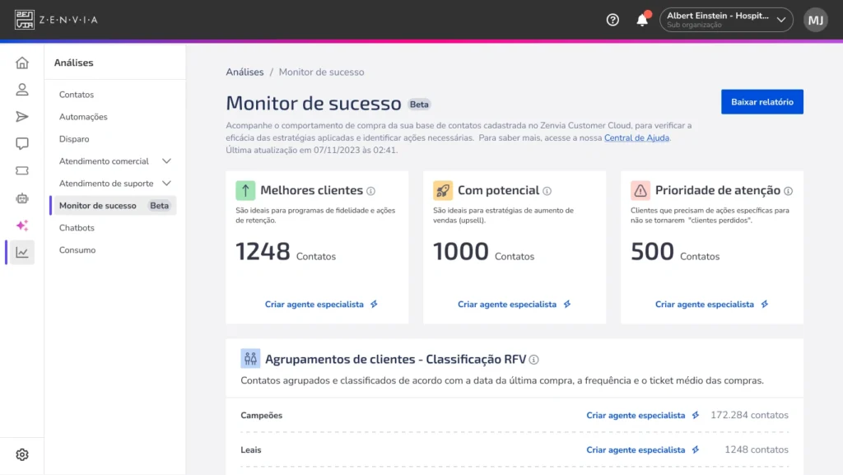Show info for Classificação RFV
The image size is (843, 475).
(x=533, y=360)
